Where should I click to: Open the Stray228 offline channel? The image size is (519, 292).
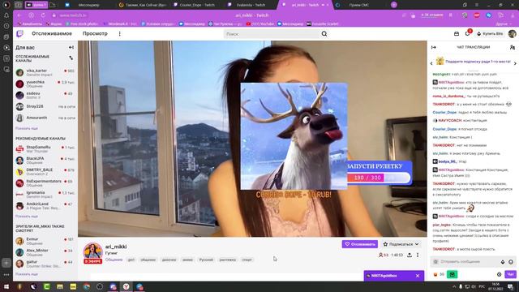(x=45, y=106)
